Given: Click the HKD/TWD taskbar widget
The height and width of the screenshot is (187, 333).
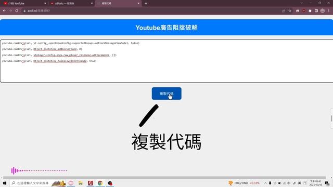Looking at the screenshot, I should click(244, 183).
